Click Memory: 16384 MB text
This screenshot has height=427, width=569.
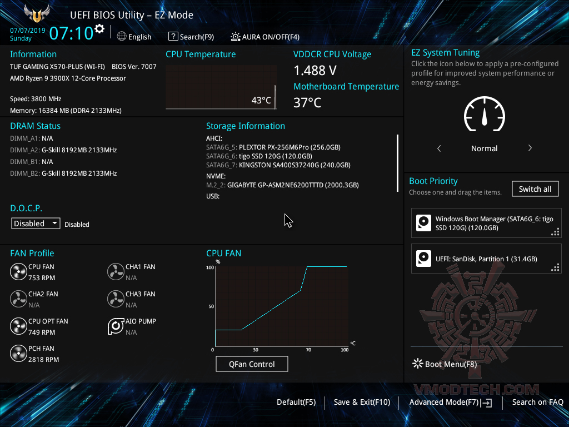coord(66,111)
